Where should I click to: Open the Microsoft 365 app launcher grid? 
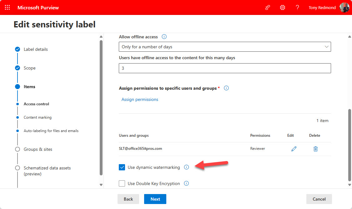7,7
